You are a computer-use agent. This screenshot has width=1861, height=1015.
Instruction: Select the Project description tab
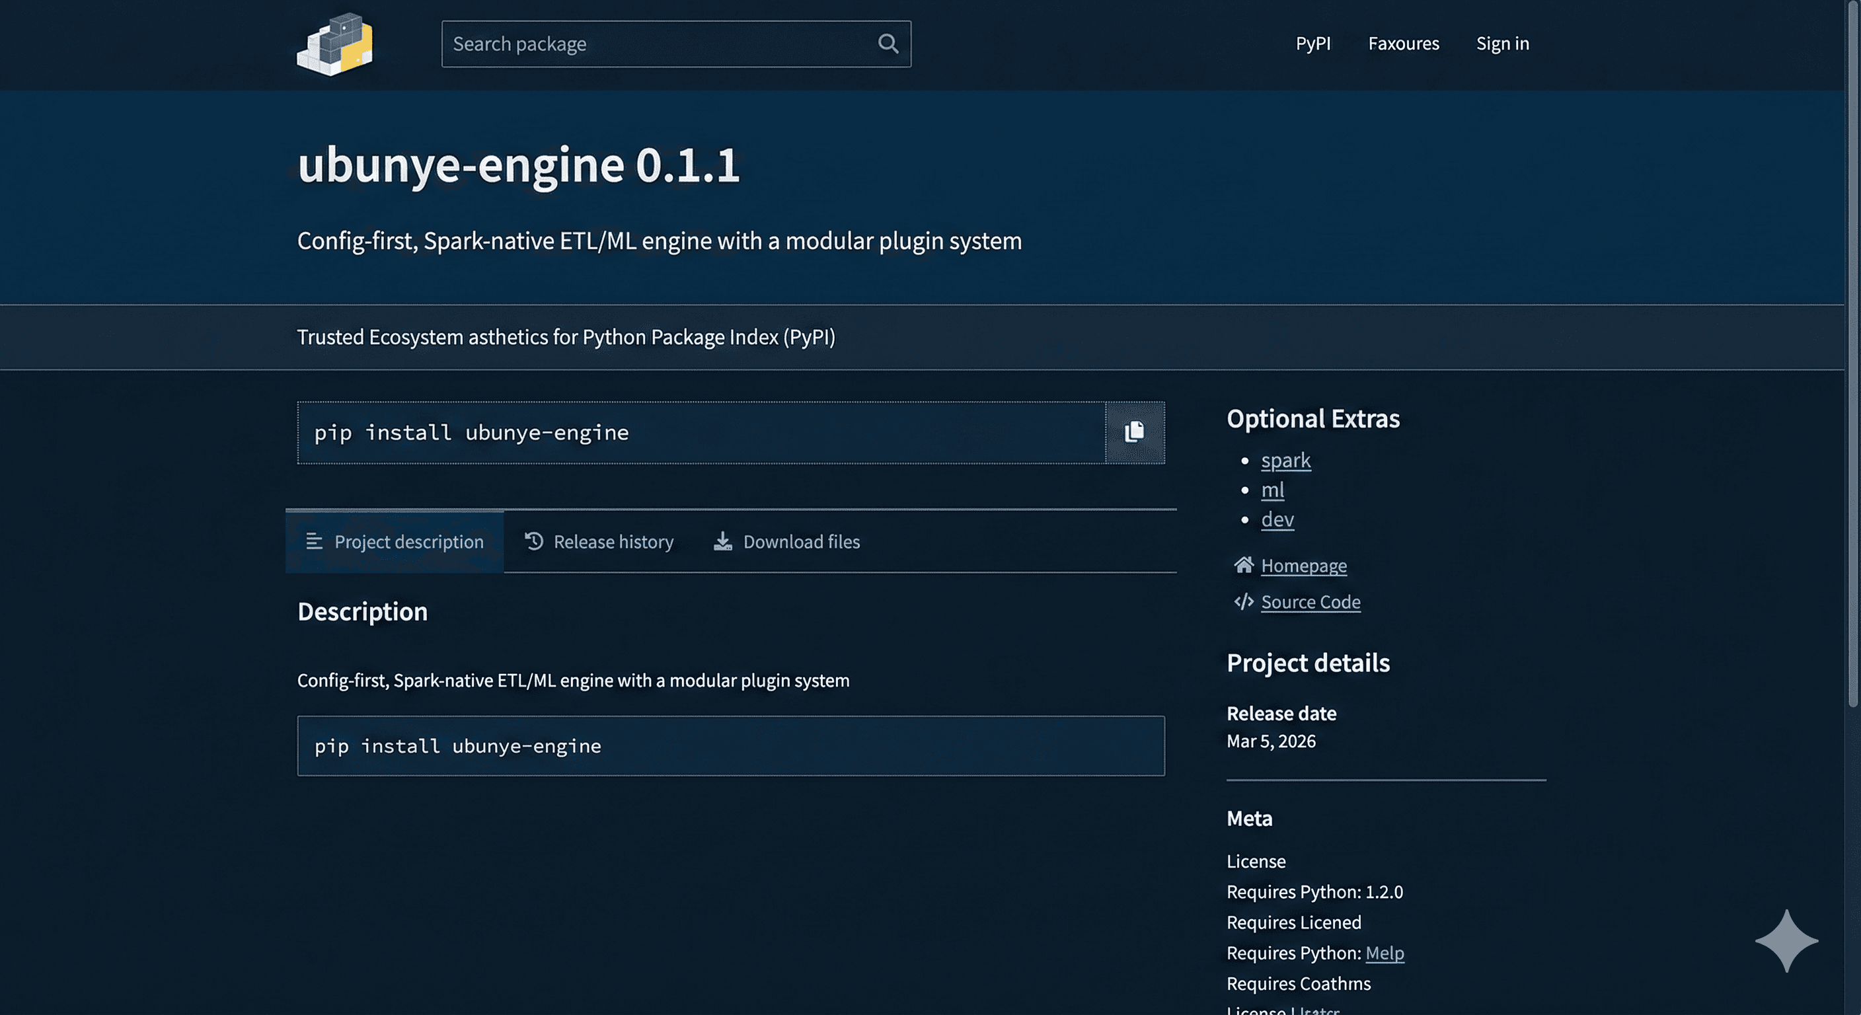click(408, 541)
